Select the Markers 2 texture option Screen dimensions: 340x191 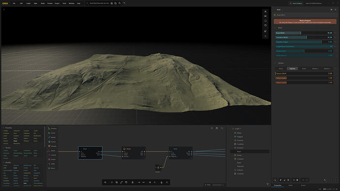[327, 68]
